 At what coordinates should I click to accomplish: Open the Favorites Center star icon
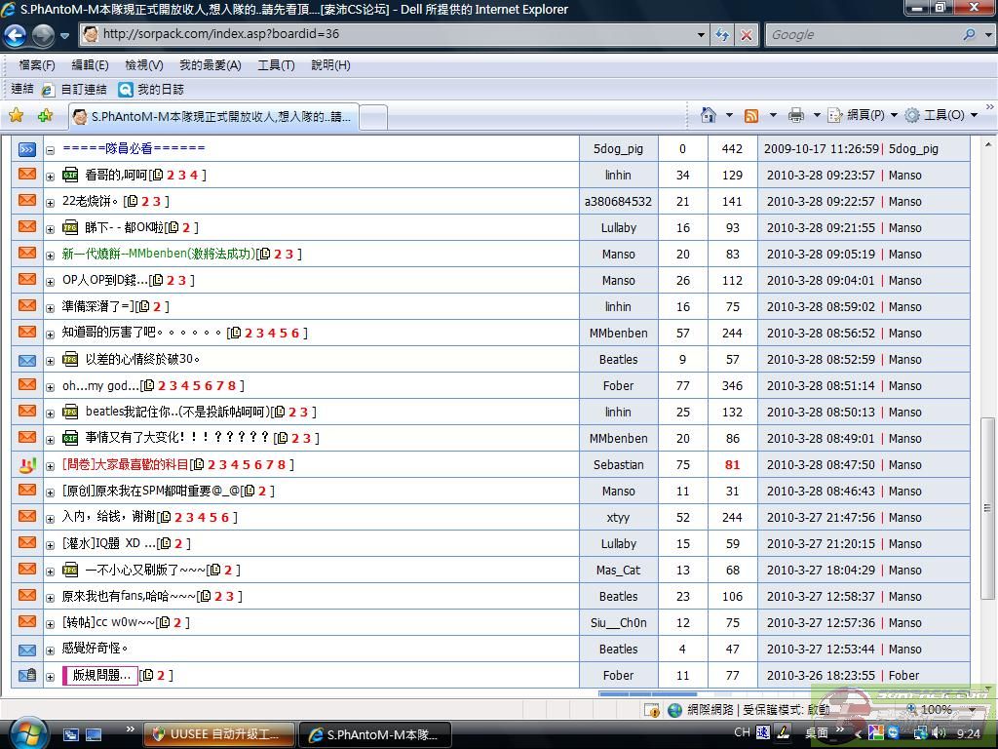coord(16,115)
